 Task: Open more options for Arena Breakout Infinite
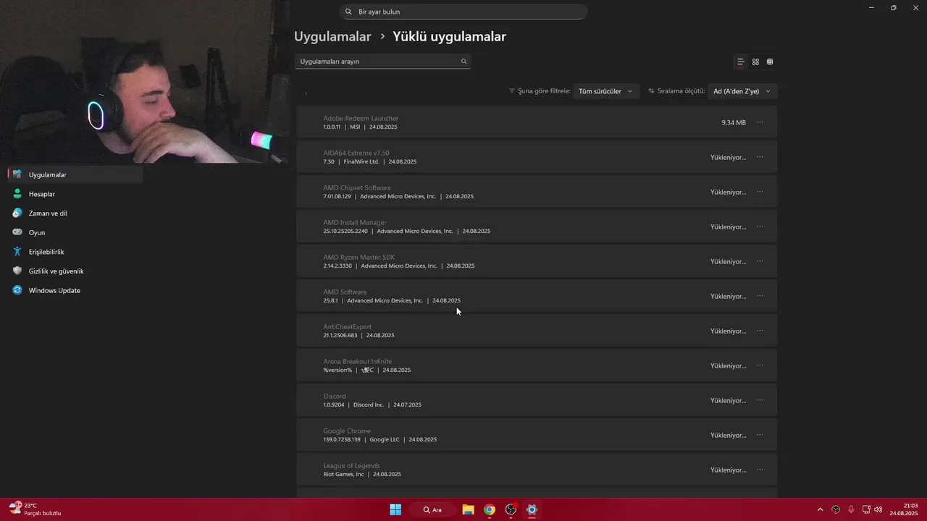point(760,365)
